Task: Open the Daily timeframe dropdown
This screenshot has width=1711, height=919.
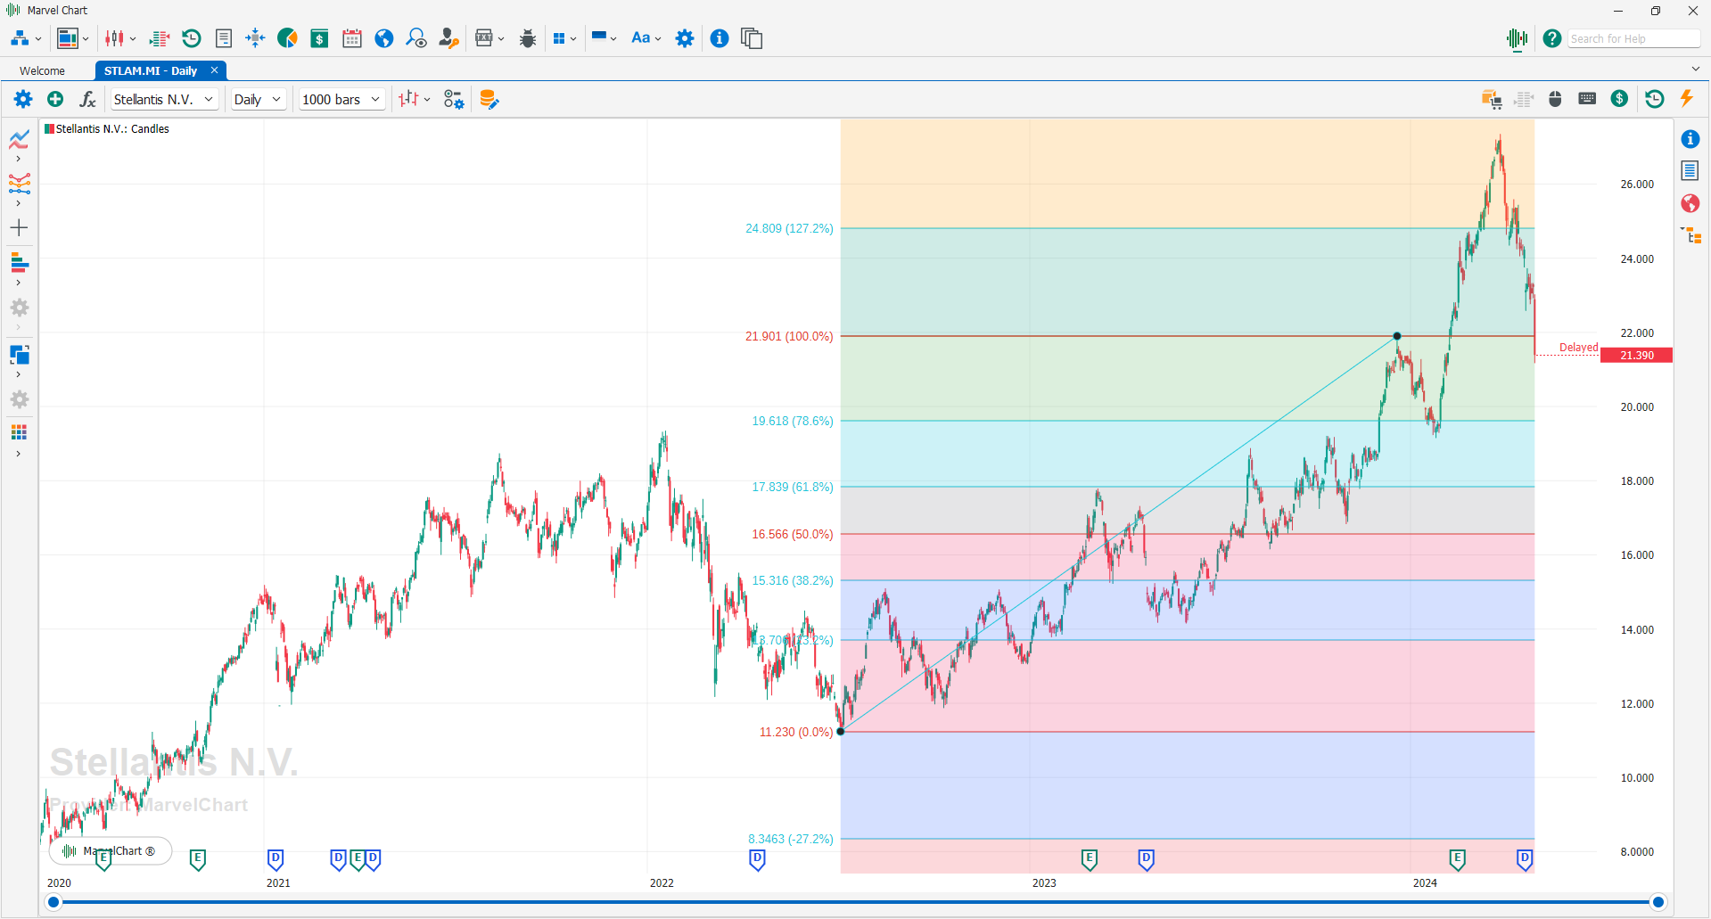Action: click(258, 99)
